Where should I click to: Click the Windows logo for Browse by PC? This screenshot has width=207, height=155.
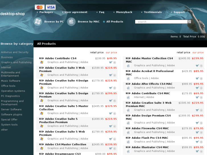pos(38,22)
